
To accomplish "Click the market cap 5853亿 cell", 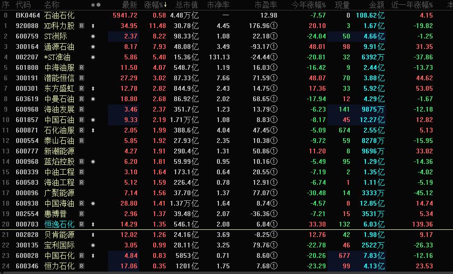I will pyautogui.click(x=187, y=255).
